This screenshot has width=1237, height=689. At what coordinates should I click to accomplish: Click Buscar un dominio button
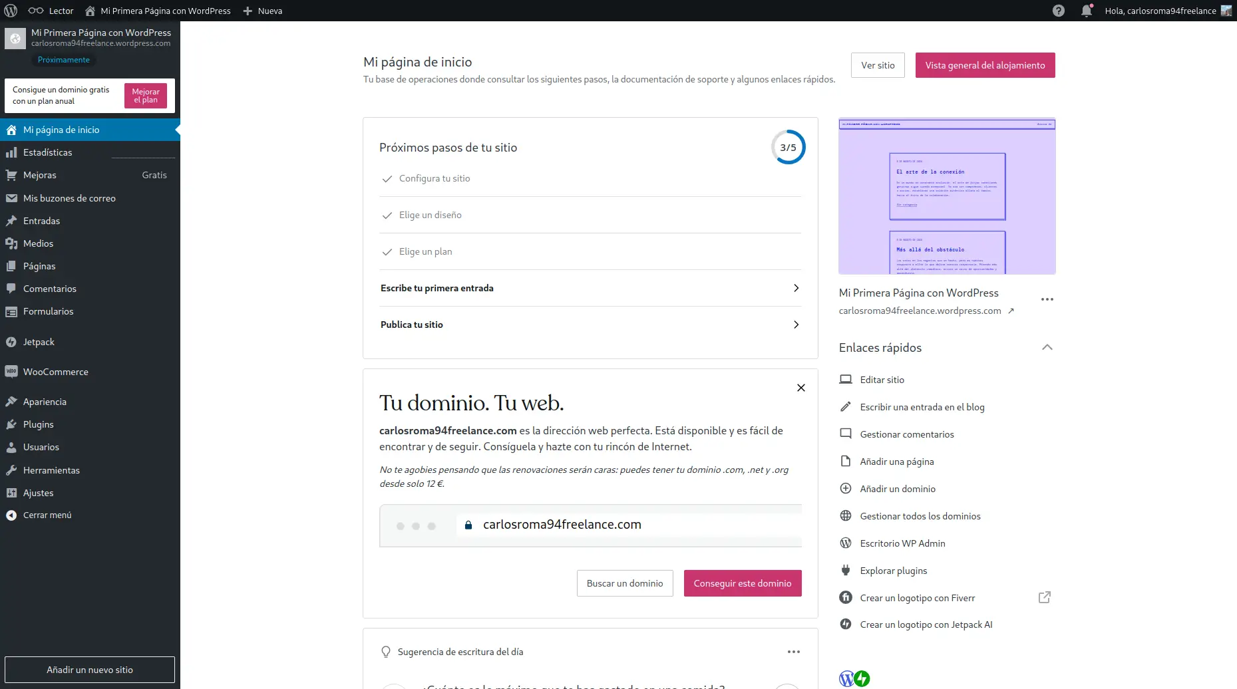pyautogui.click(x=625, y=583)
